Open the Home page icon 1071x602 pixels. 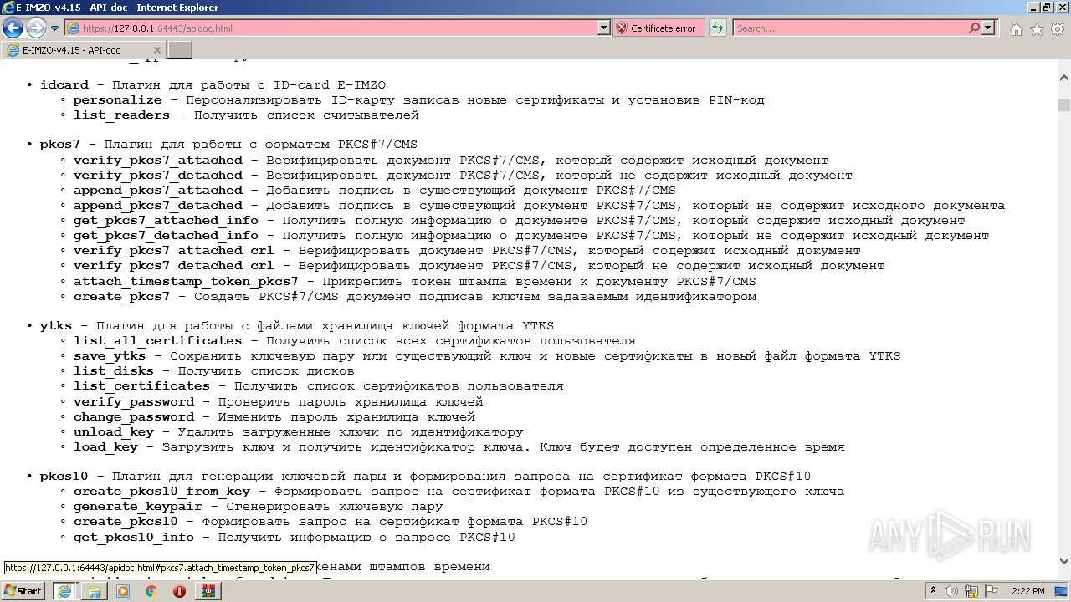1016,29
